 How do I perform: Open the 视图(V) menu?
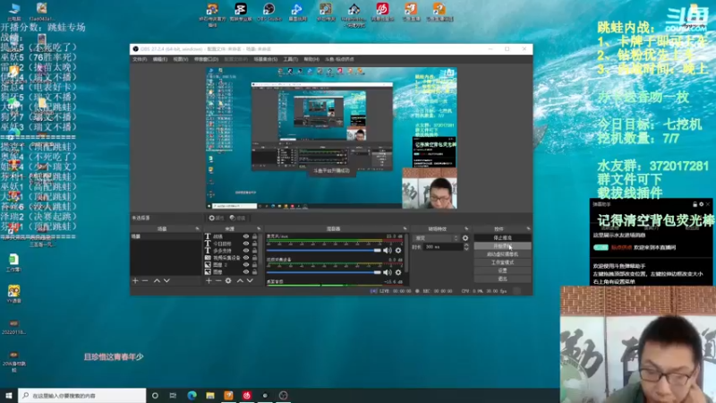[181, 59]
